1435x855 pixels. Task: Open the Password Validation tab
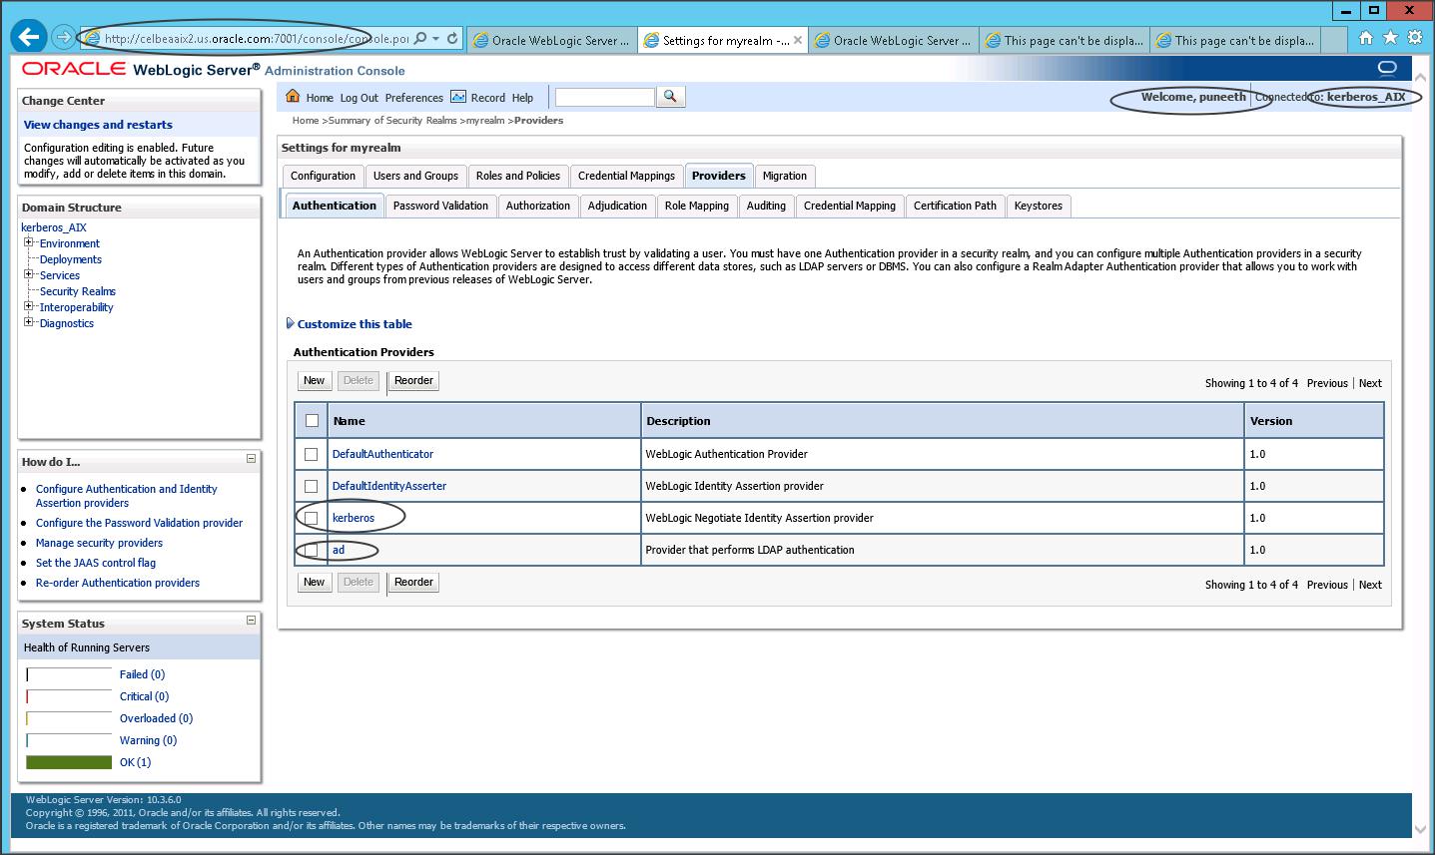point(440,206)
